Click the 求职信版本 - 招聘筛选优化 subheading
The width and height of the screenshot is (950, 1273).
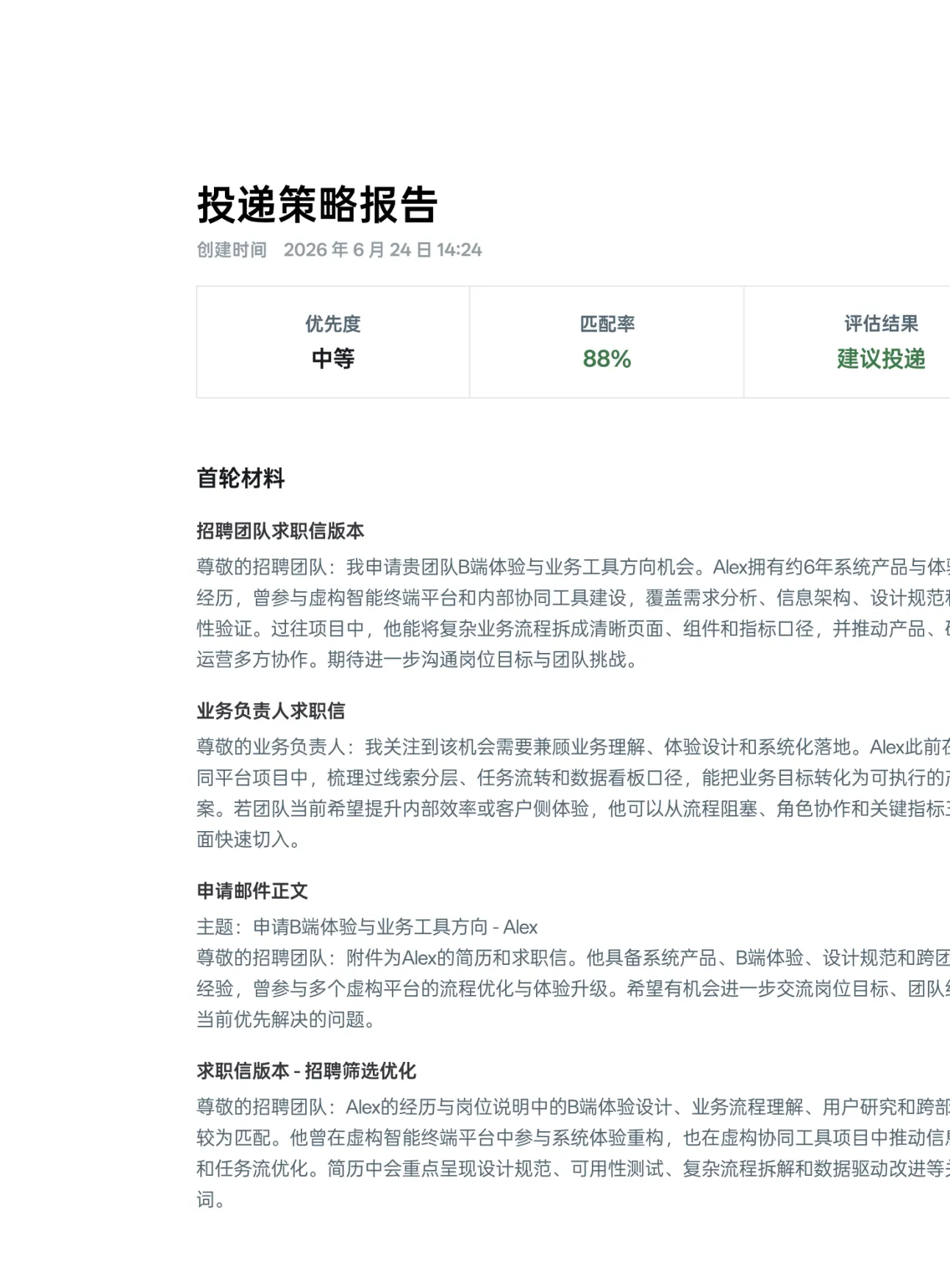click(306, 1071)
